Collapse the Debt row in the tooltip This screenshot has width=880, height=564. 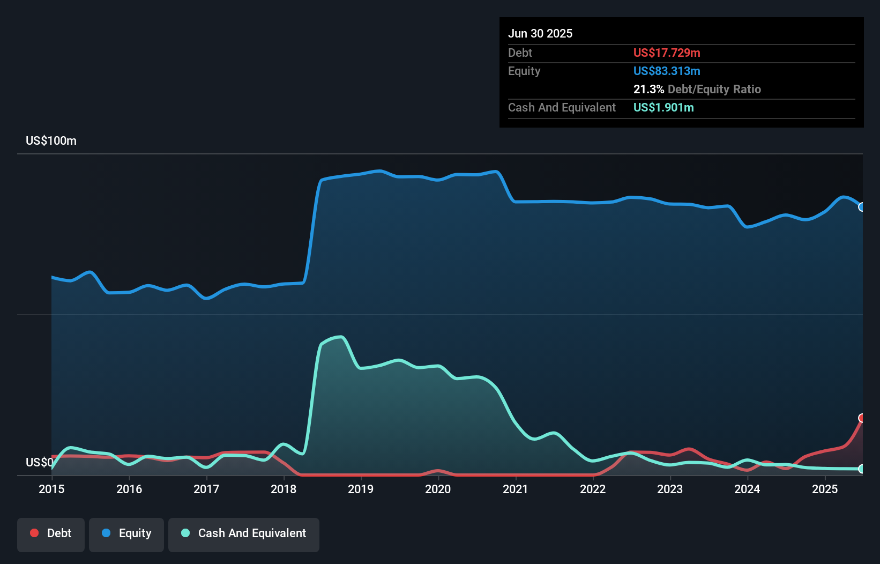click(520, 53)
